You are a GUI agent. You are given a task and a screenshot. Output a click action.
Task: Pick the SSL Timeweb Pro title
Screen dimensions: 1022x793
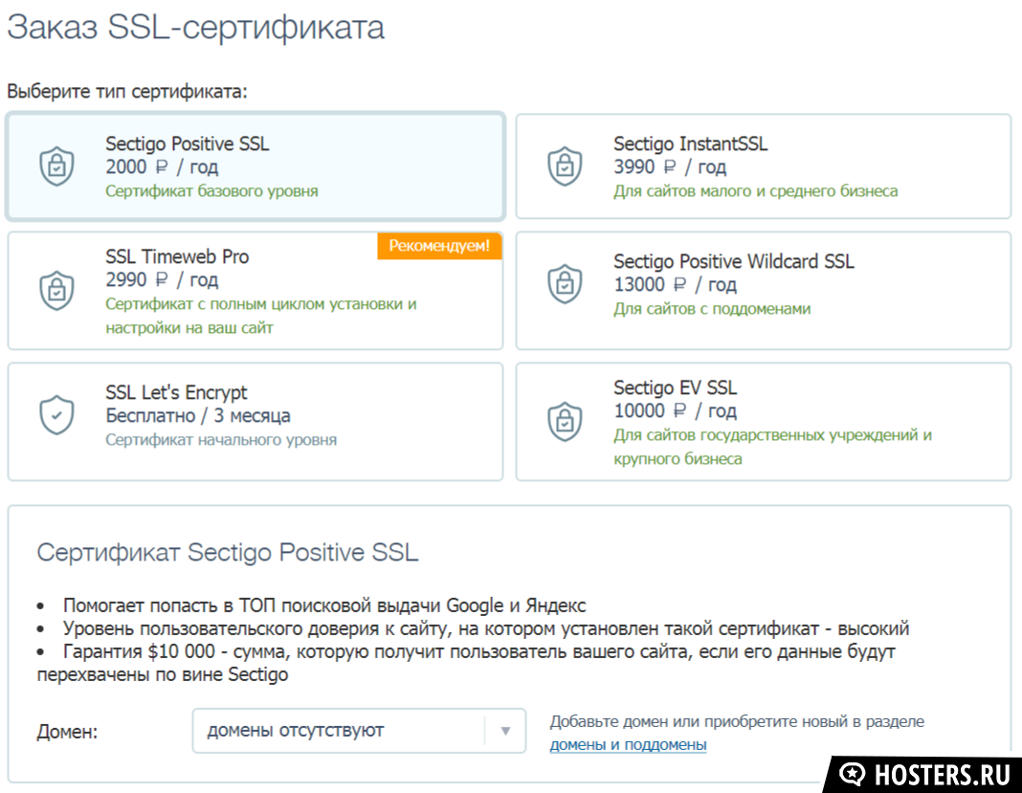(x=177, y=256)
